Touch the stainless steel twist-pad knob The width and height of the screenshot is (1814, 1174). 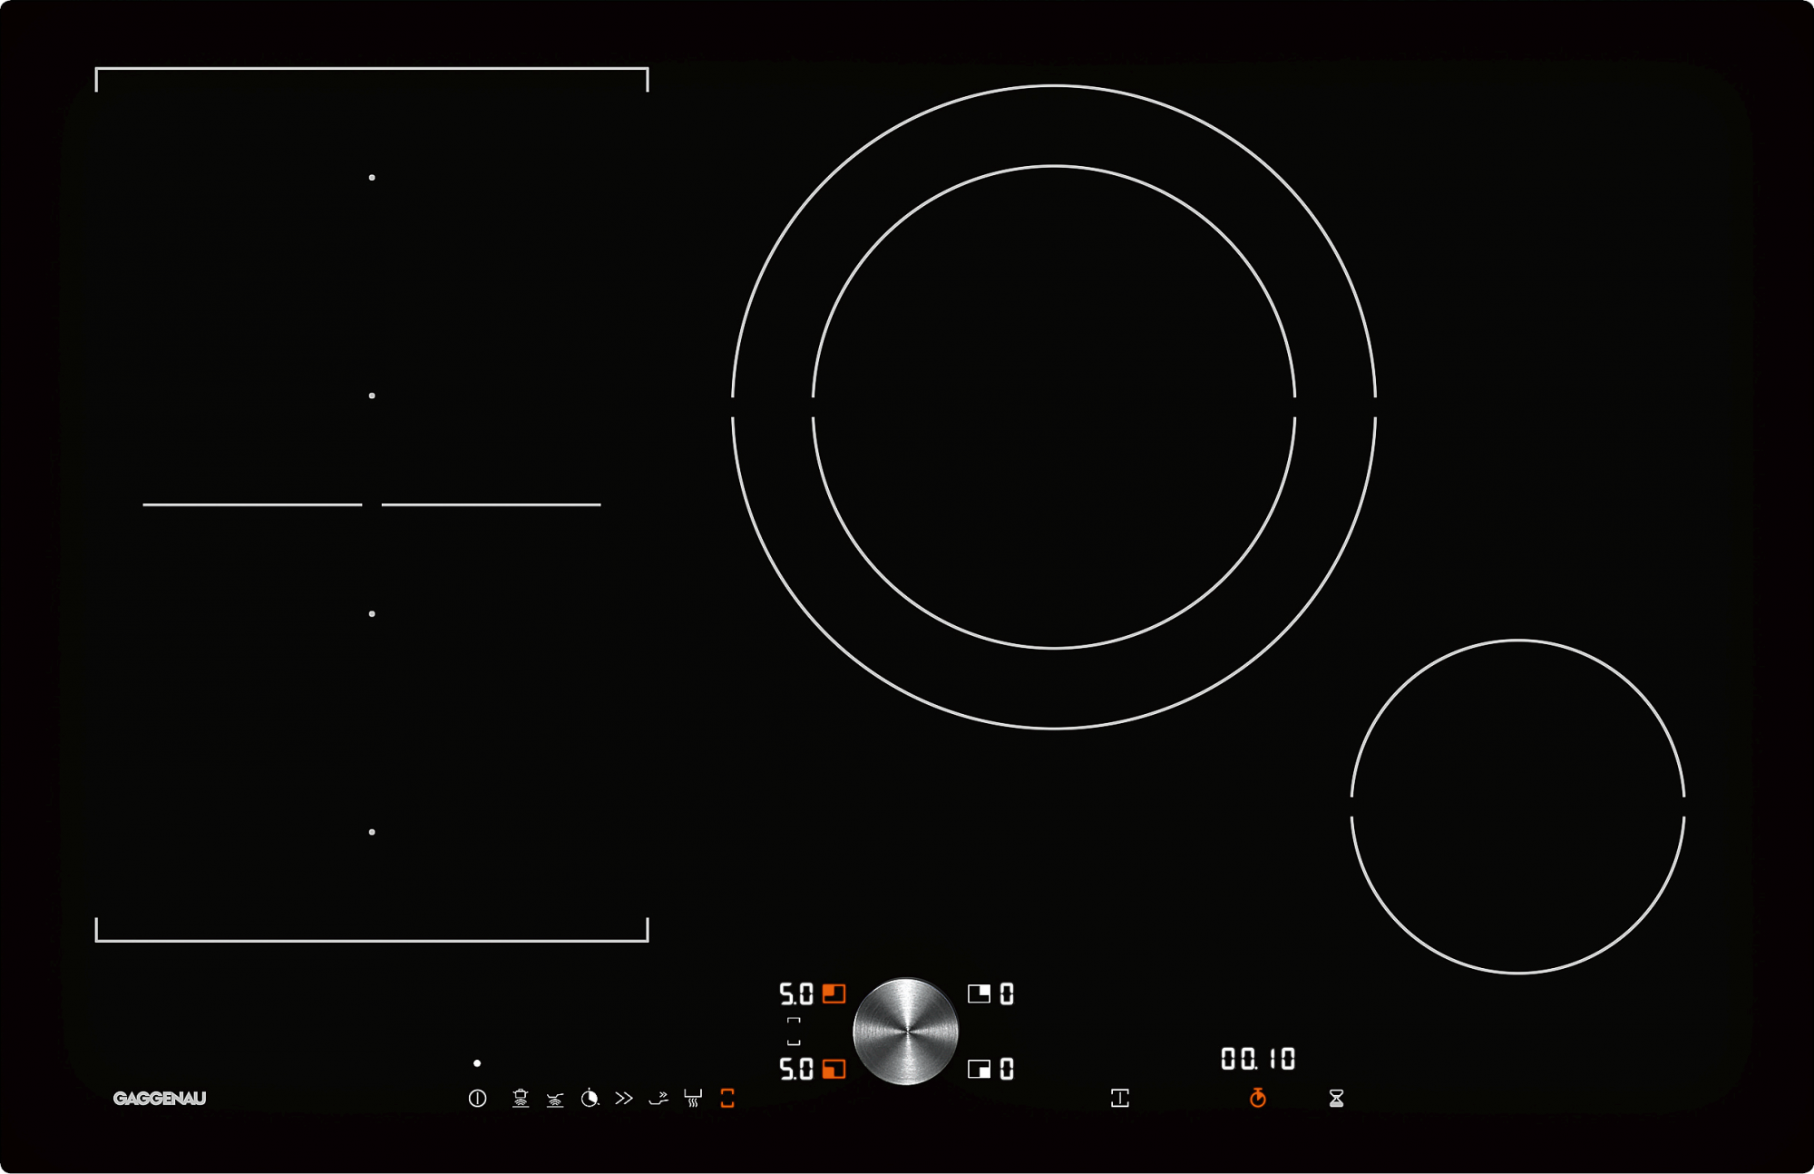tap(905, 1032)
